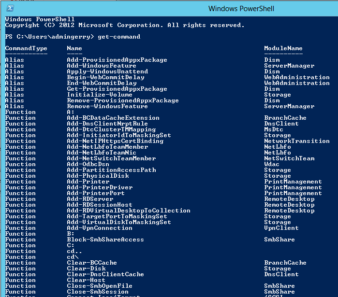Click the cd.. function name
Viewport: 338px width, 297px height.
coord(74,252)
